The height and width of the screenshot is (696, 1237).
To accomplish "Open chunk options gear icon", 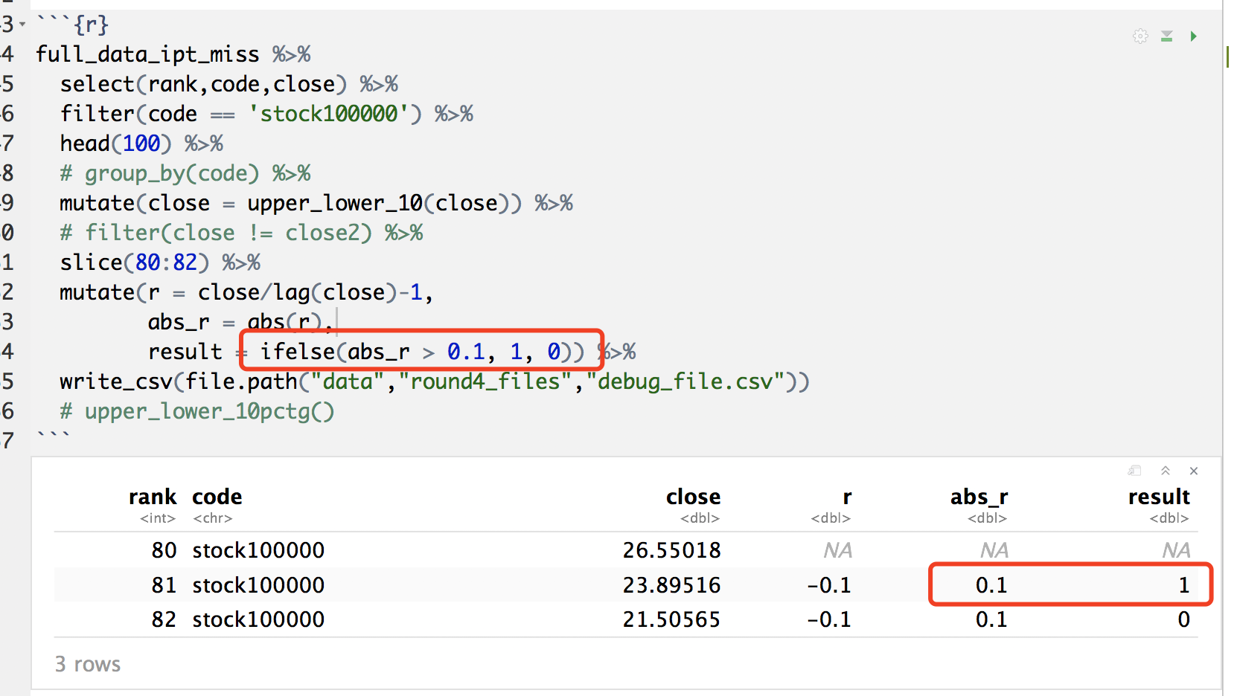I will [1140, 36].
